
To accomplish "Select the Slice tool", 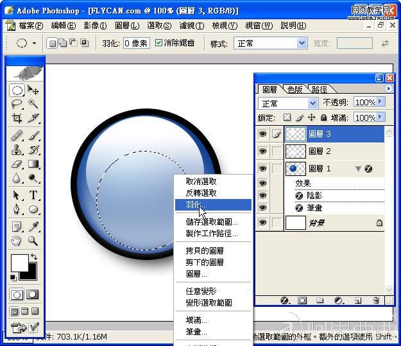I will click(x=33, y=118).
